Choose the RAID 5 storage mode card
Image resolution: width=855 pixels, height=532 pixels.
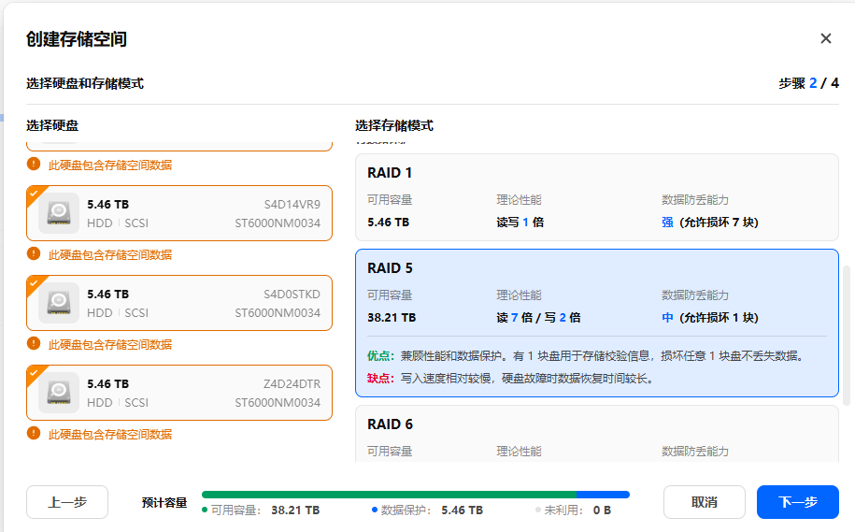pos(596,323)
